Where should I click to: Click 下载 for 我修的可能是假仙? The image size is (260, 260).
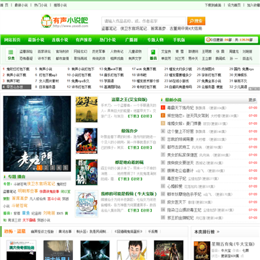(133, 210)
